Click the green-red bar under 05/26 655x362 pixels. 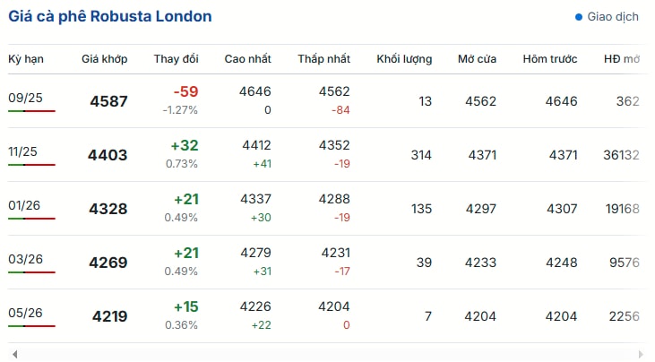[31, 326]
